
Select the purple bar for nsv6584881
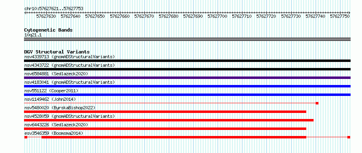[187, 78]
